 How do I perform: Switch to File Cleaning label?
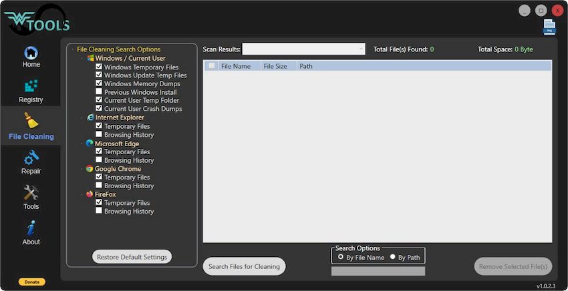coord(31,136)
